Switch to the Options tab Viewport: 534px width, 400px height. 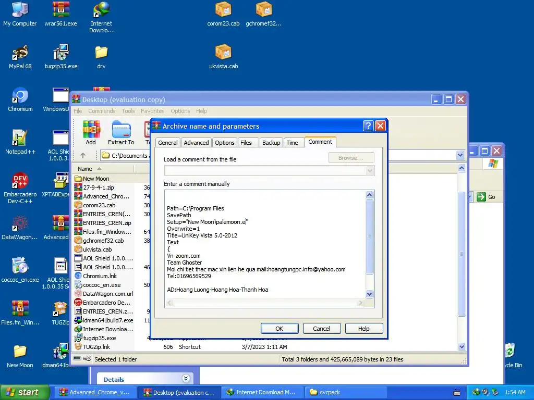[x=224, y=143]
